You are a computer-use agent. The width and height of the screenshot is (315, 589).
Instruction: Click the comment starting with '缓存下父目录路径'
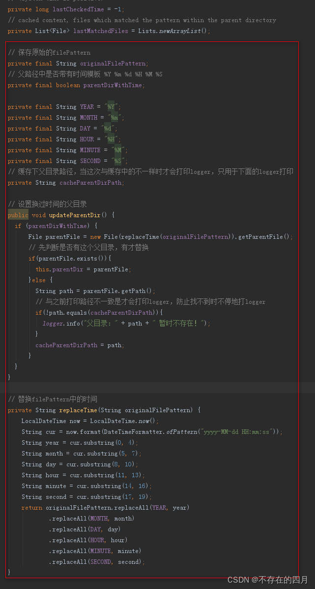coord(150,172)
